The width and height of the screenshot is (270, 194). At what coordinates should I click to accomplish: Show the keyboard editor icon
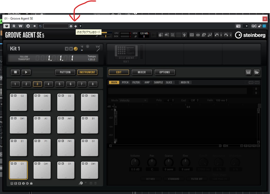[248, 72]
